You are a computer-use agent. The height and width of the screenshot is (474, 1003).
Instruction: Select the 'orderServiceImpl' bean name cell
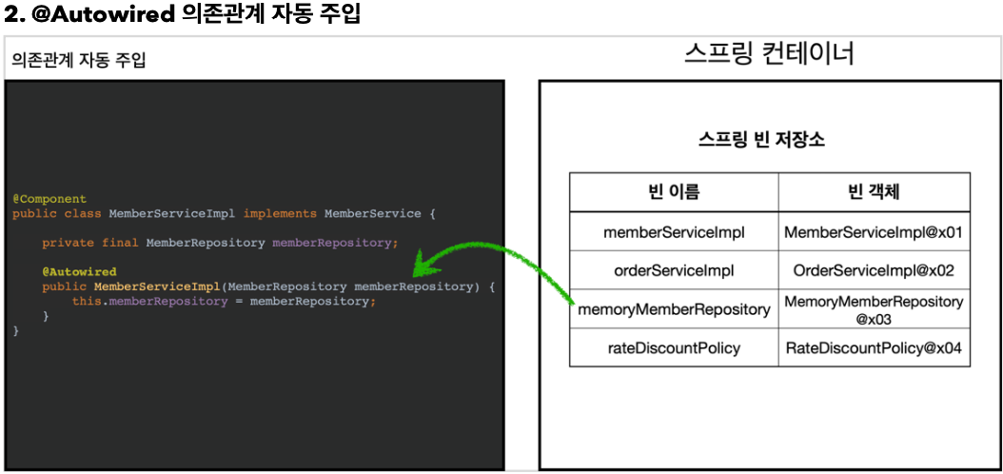[674, 270]
